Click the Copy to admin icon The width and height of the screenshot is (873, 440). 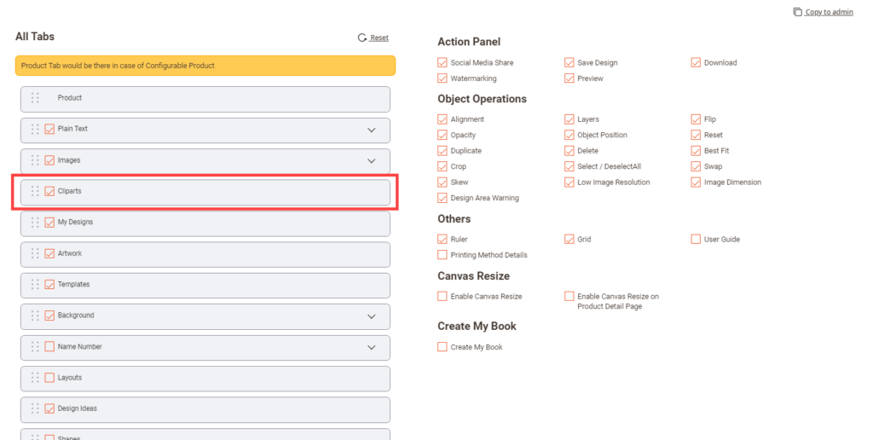[797, 12]
